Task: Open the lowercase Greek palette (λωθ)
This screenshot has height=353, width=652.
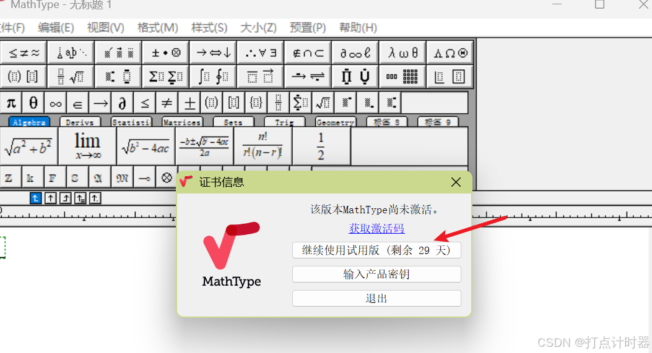Action: click(x=403, y=53)
